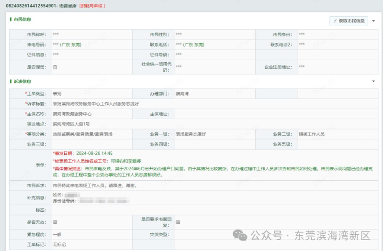The width and height of the screenshot is (383, 251).
Task: Collapse the 市民信息 section arrow
Action: coord(373,21)
